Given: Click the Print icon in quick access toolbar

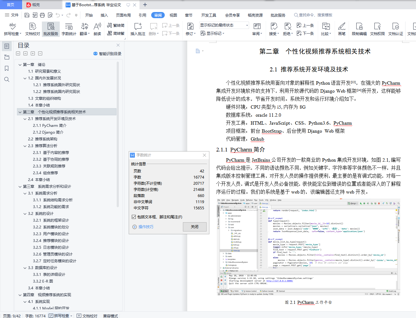Looking at the screenshot, I should pos(42,15).
